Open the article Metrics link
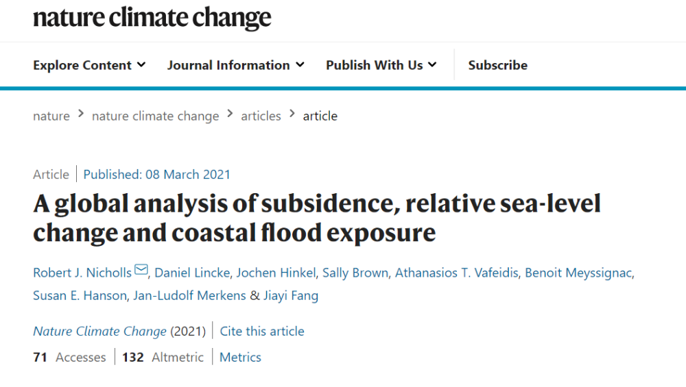Image resolution: width=686 pixels, height=387 pixels. tap(240, 357)
